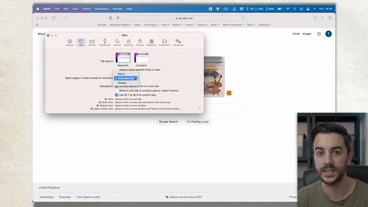Open the Safari menu
368x207 pixels.
[47, 9]
